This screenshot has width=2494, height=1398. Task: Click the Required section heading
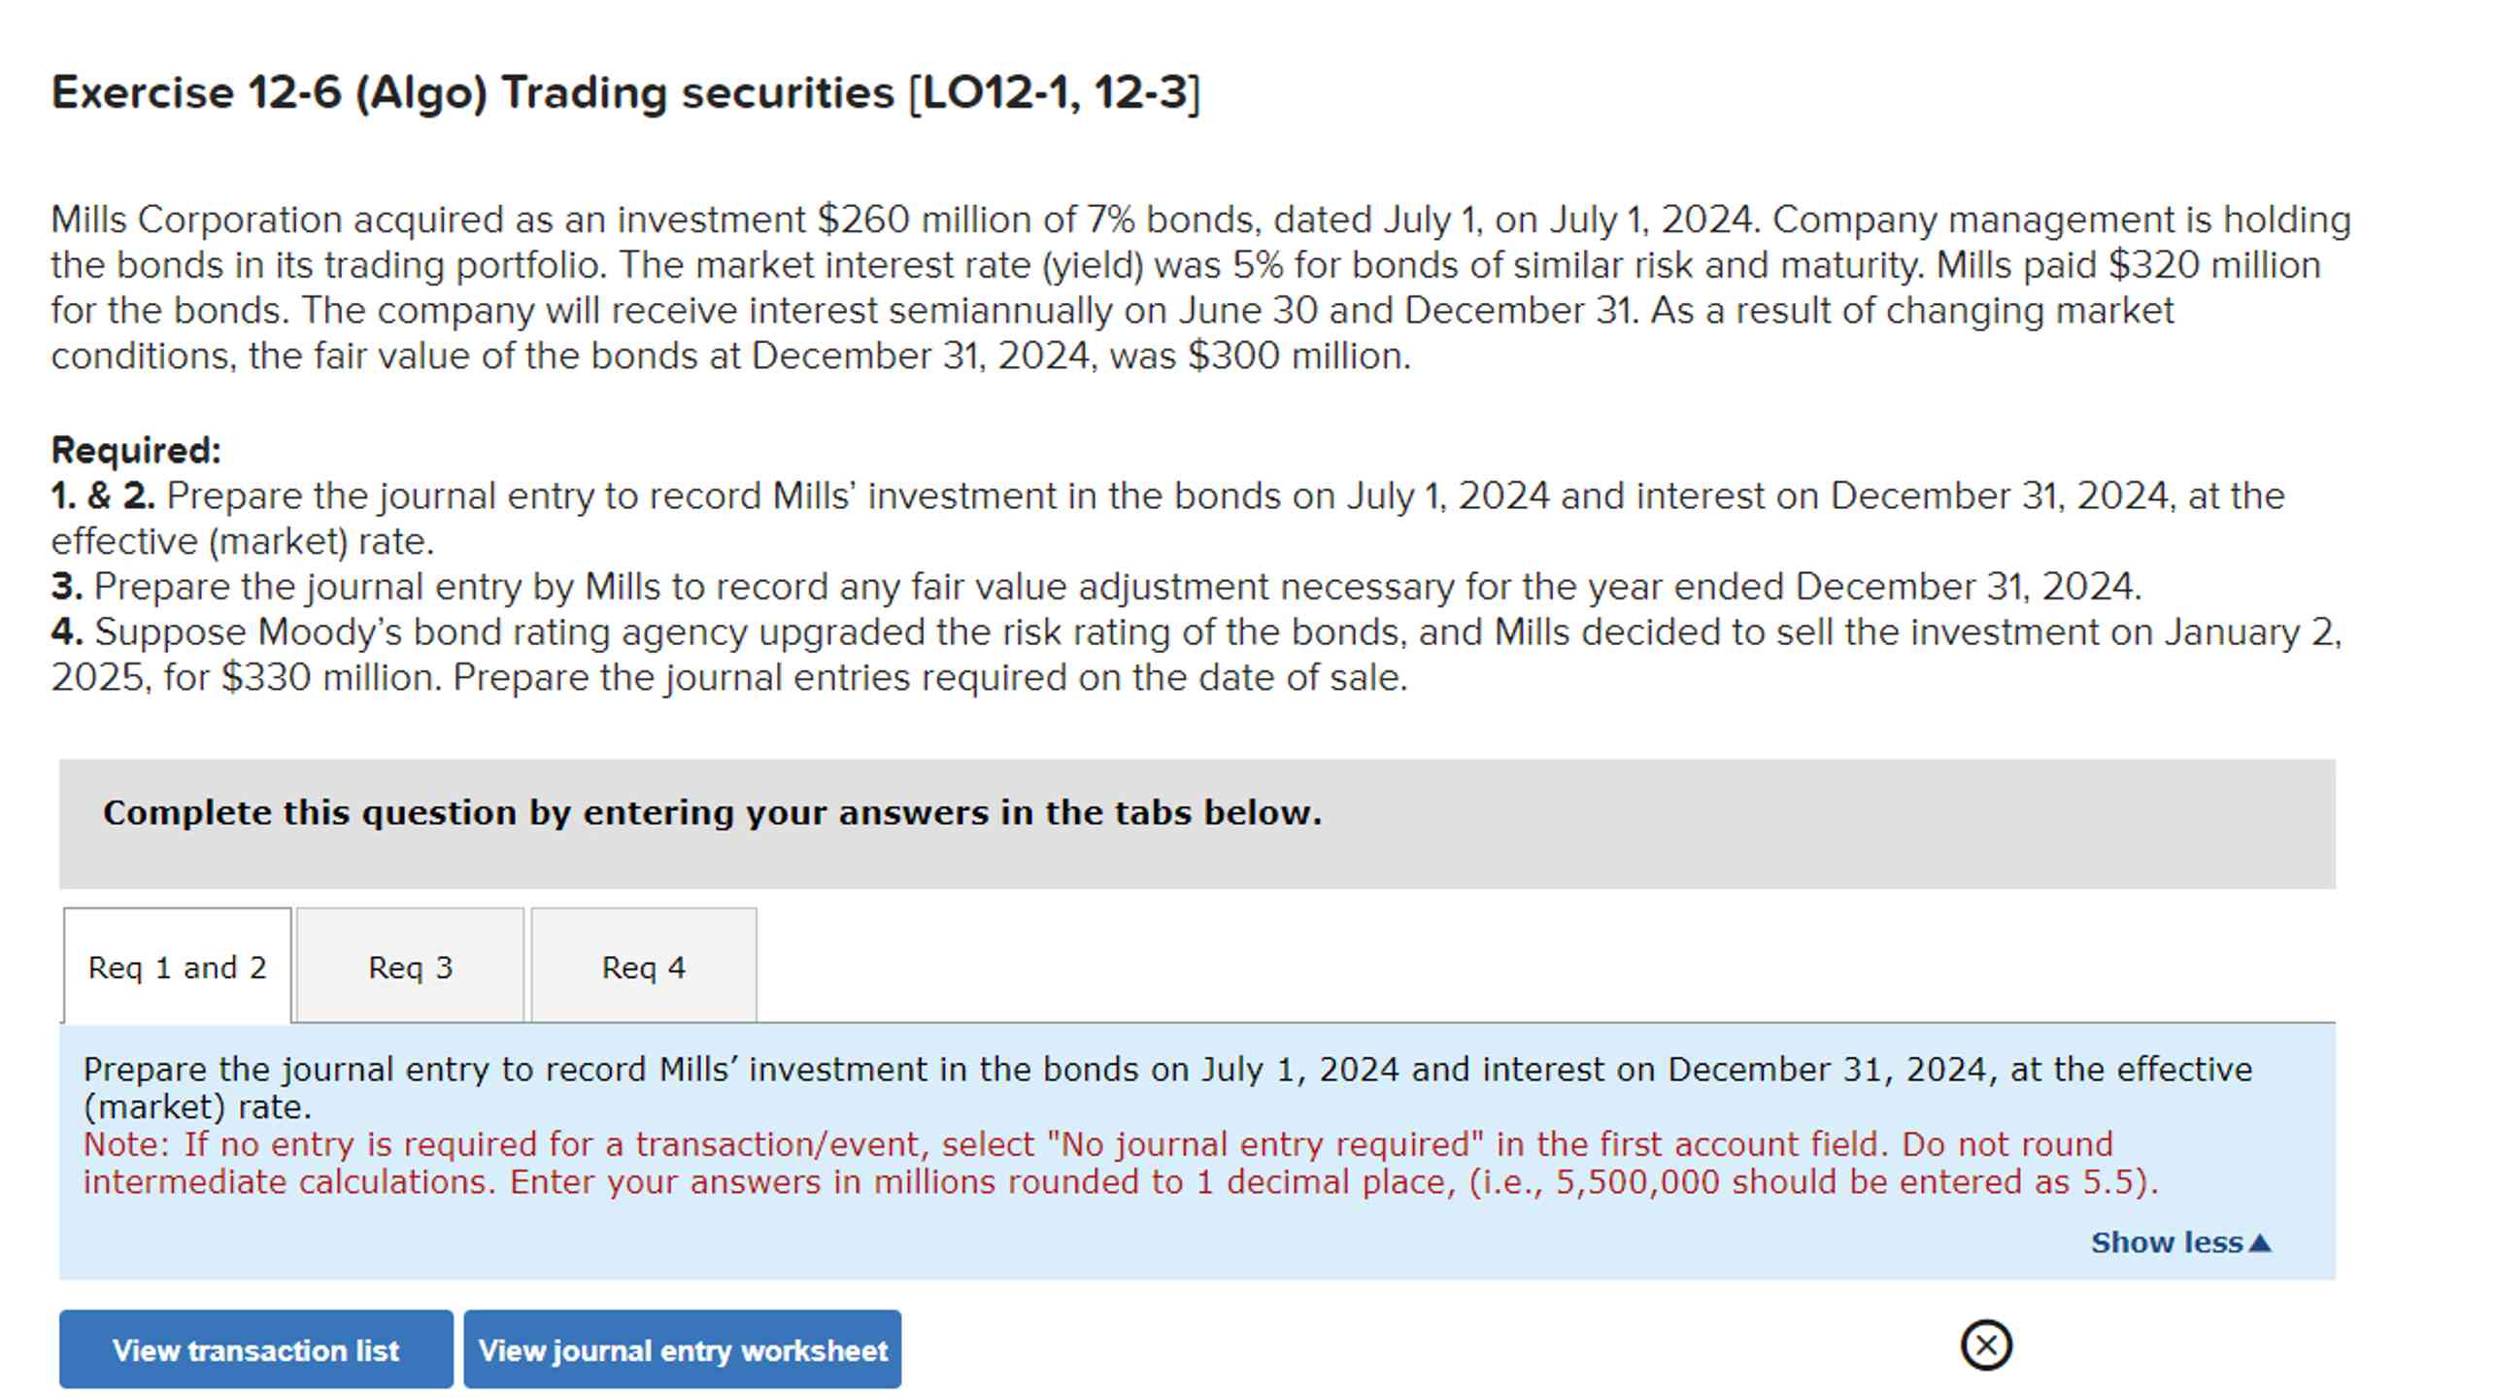tap(136, 450)
